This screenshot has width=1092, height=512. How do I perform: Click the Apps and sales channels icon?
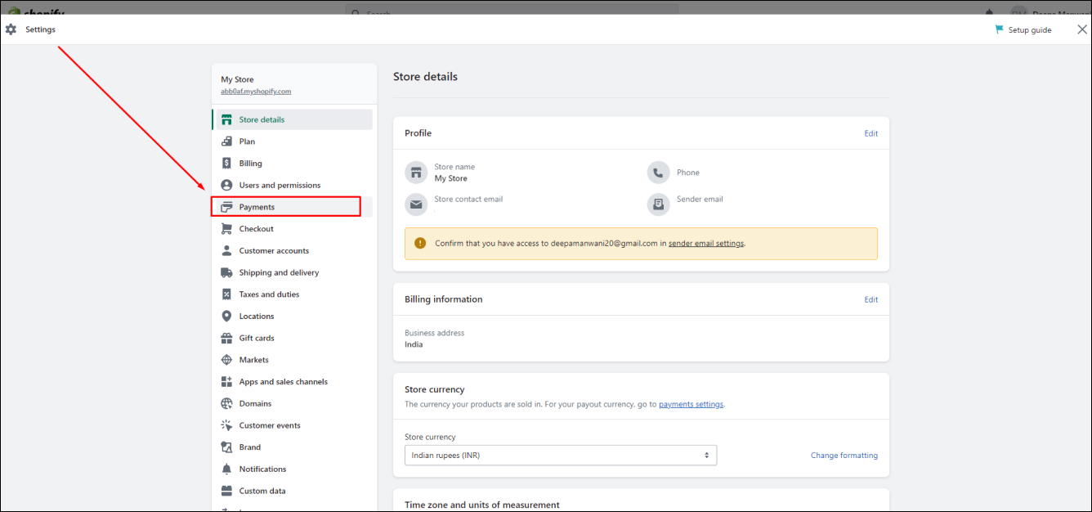tap(227, 381)
